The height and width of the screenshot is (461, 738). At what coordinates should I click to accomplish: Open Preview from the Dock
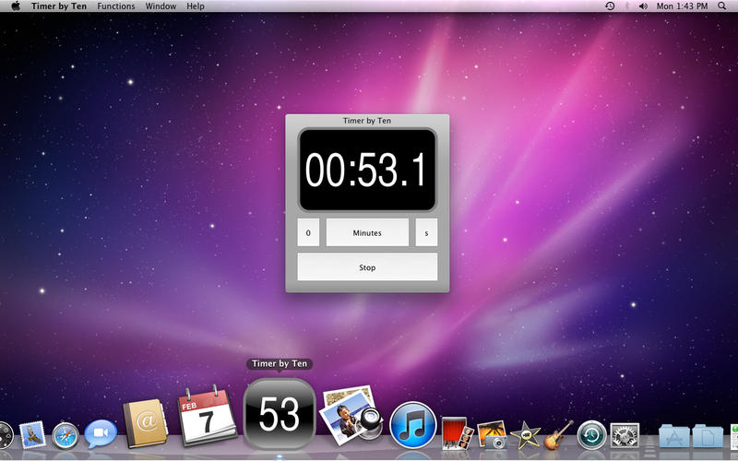352,416
